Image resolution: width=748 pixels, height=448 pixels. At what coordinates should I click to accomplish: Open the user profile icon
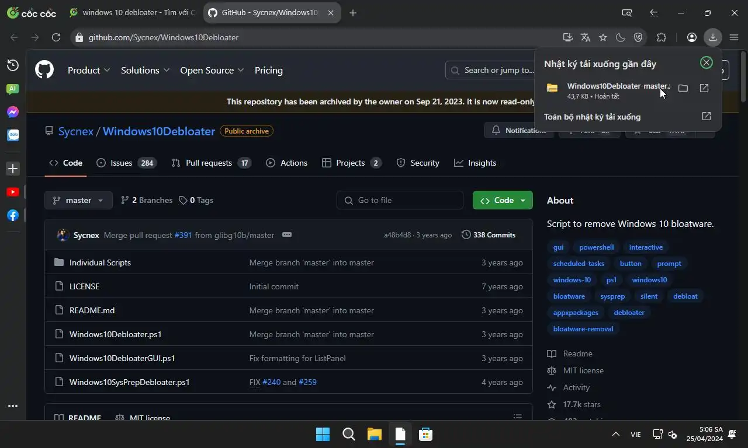point(692,37)
